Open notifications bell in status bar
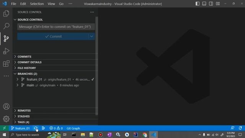Image resolution: width=245 pixels, height=138 pixels. (240, 128)
